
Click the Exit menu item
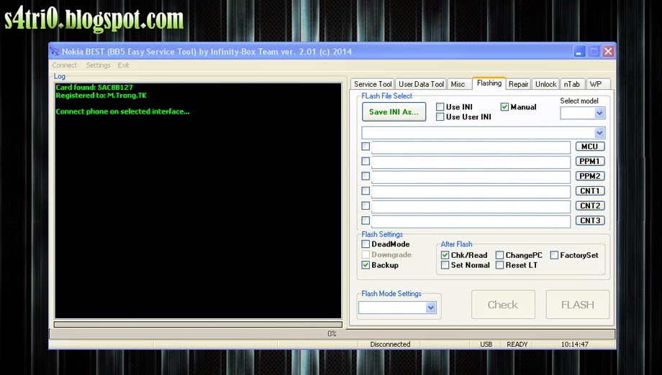pos(123,65)
